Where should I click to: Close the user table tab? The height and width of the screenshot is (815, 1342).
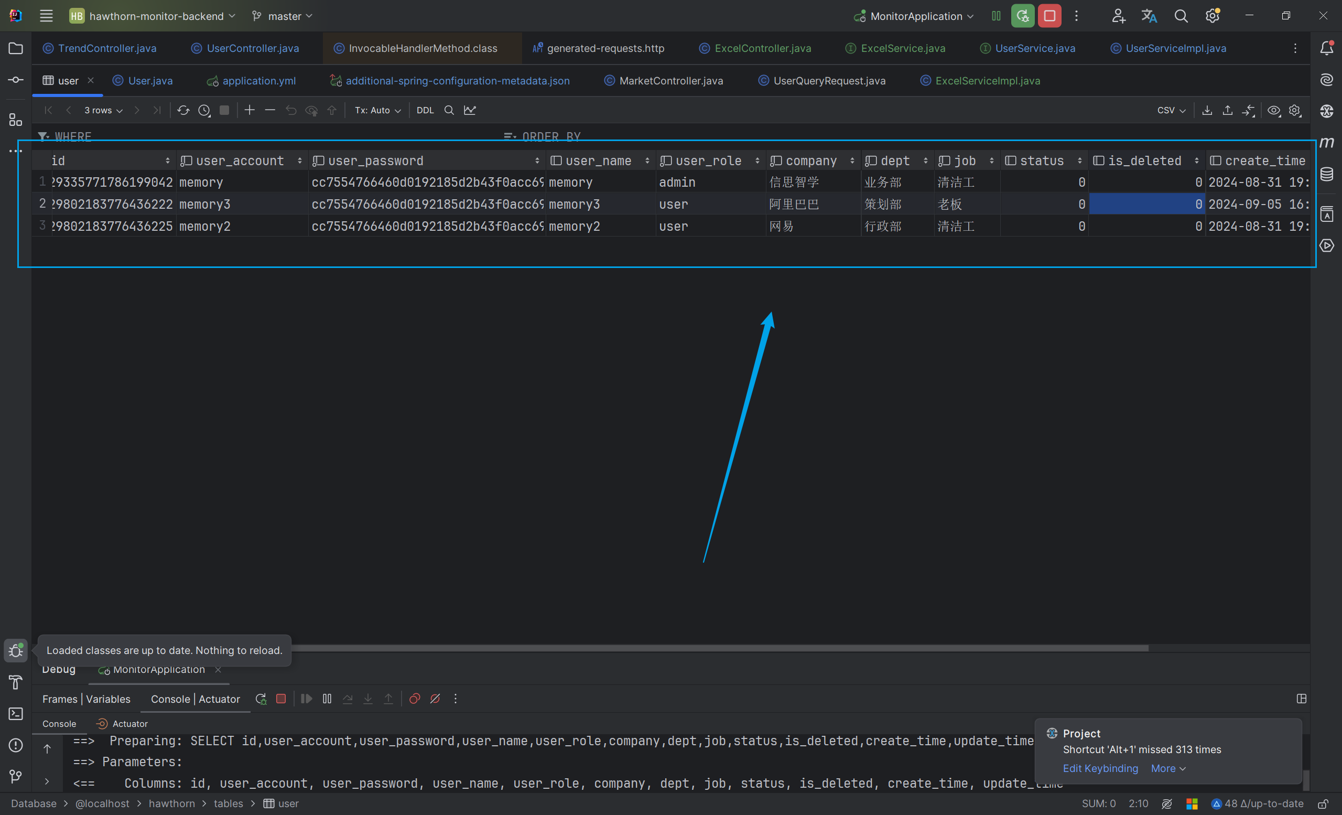click(91, 81)
